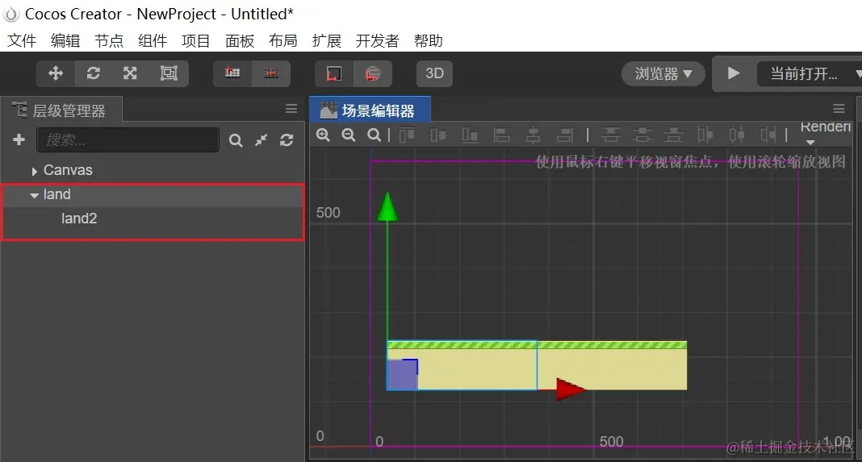Toggle local/global gizmo coordinate mode

[270, 73]
